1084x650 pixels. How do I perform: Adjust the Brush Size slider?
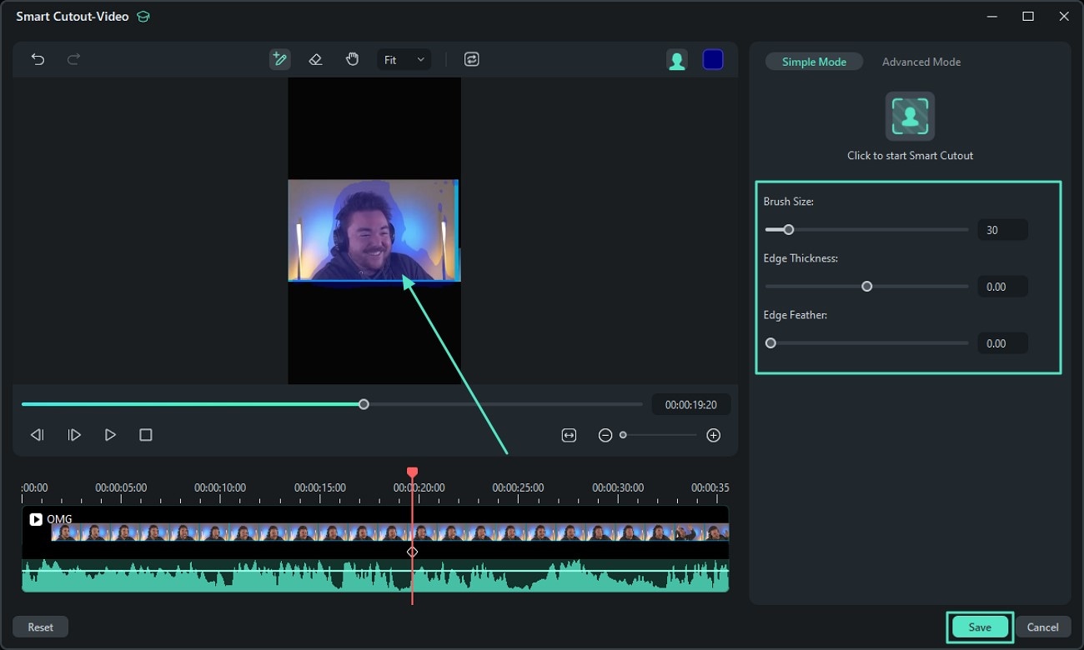(x=866, y=230)
